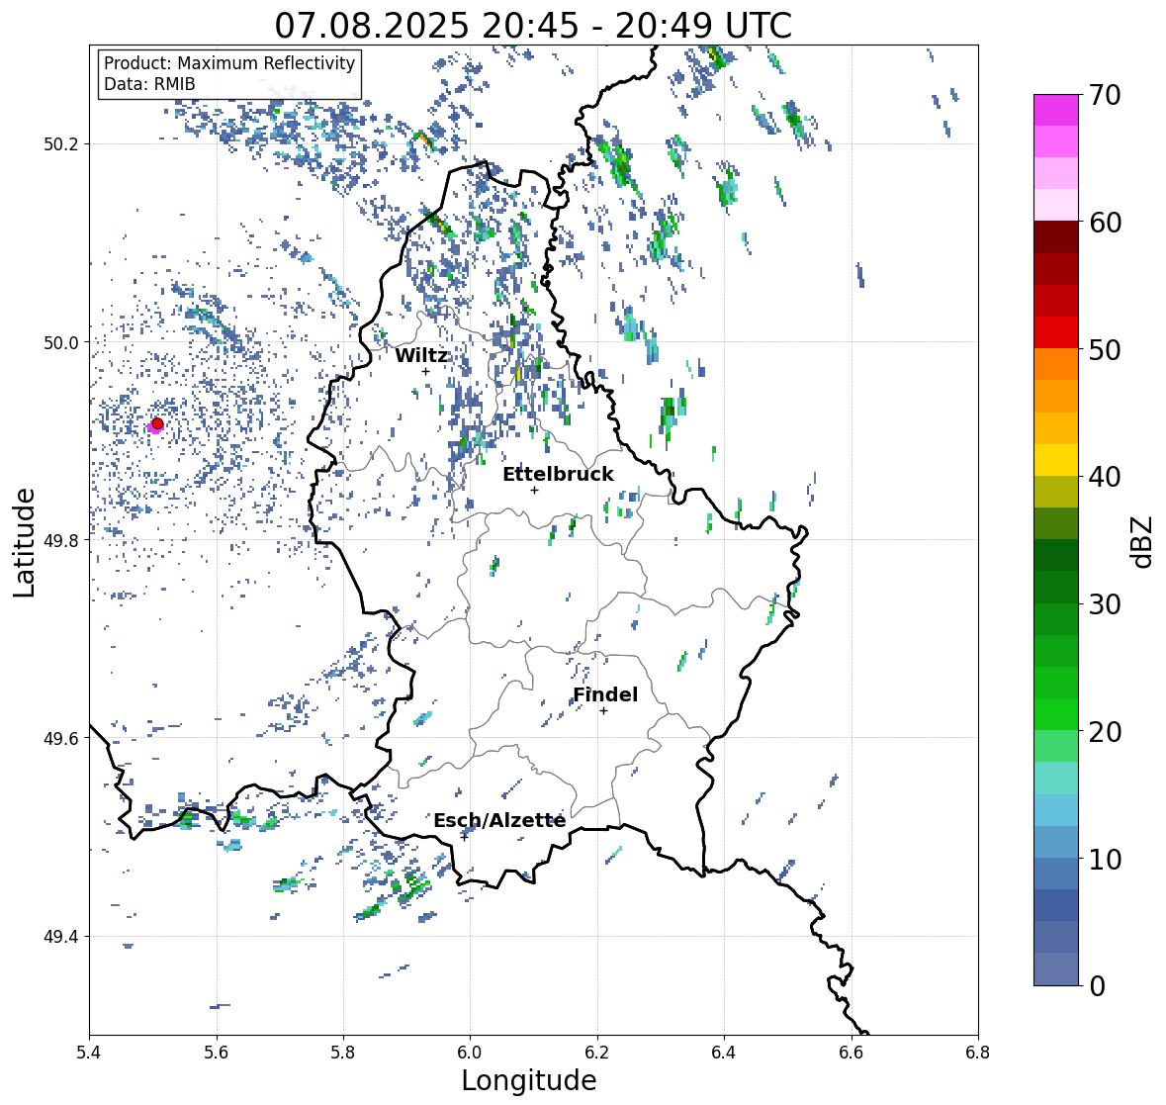Image resolution: width=1166 pixels, height=1105 pixels.
Task: Click the plus marker below Esch/Alzette
Action: click(464, 837)
